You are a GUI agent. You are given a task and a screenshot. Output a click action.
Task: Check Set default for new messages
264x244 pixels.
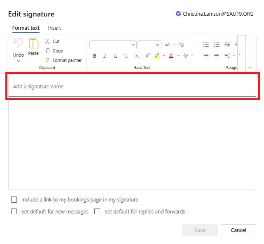click(14, 212)
